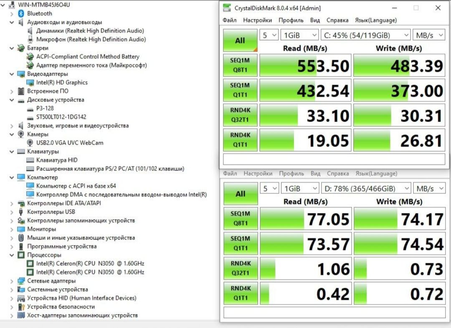Screen dimensions: 451x328
Task: Click the security devices icon beside Устройства безопасности
Action: coord(21,307)
